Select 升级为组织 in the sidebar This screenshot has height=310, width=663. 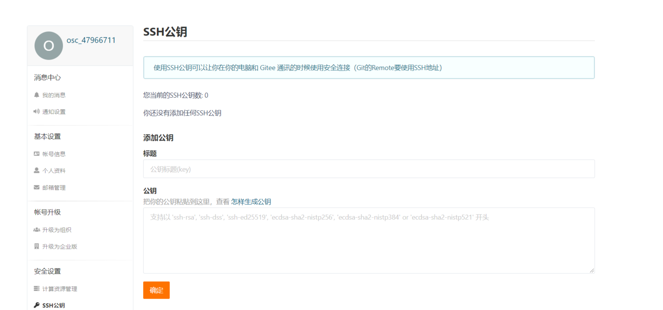(x=57, y=230)
